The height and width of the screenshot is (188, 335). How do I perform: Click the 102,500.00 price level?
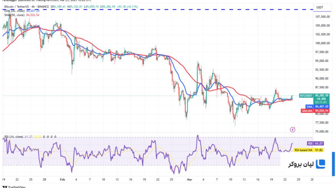click(x=323, y=34)
